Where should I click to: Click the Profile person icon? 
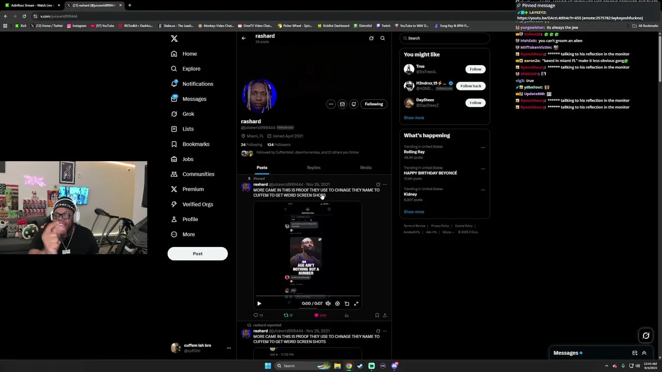tap(174, 219)
